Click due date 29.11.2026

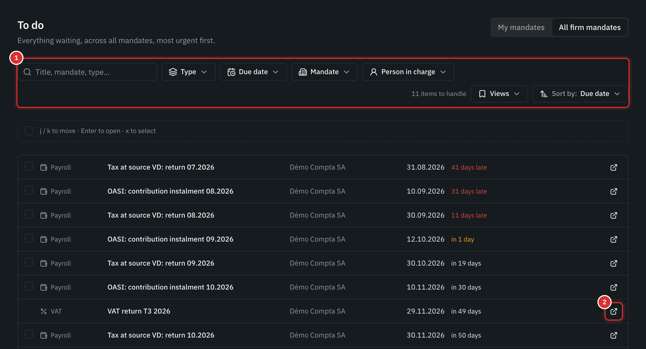[425, 311]
